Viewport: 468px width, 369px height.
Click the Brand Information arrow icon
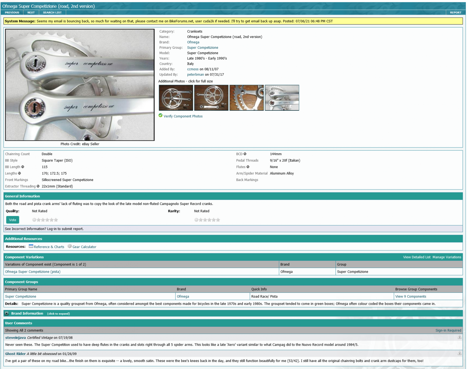7,314
